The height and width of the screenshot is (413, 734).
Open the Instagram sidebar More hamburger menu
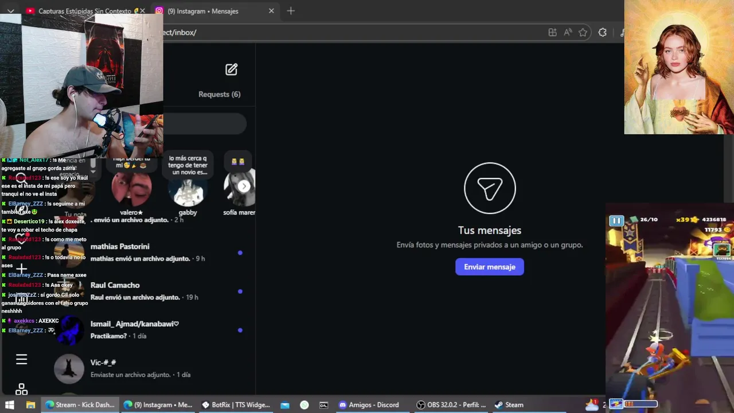[x=21, y=360]
